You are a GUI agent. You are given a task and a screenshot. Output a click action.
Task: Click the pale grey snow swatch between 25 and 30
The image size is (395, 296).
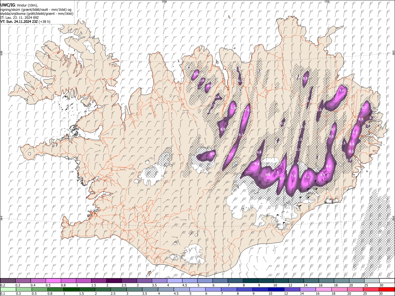372,281
